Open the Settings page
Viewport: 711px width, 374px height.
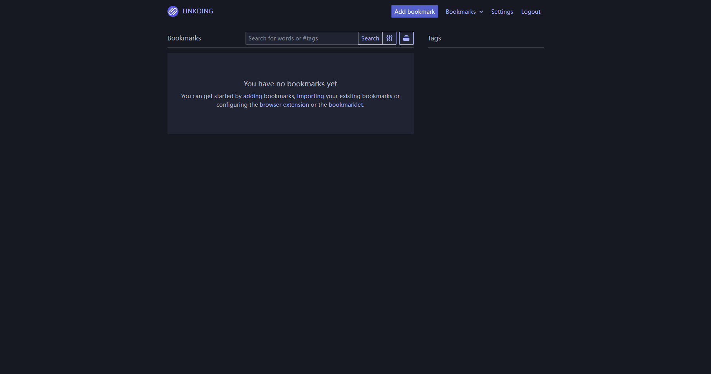coord(502,12)
